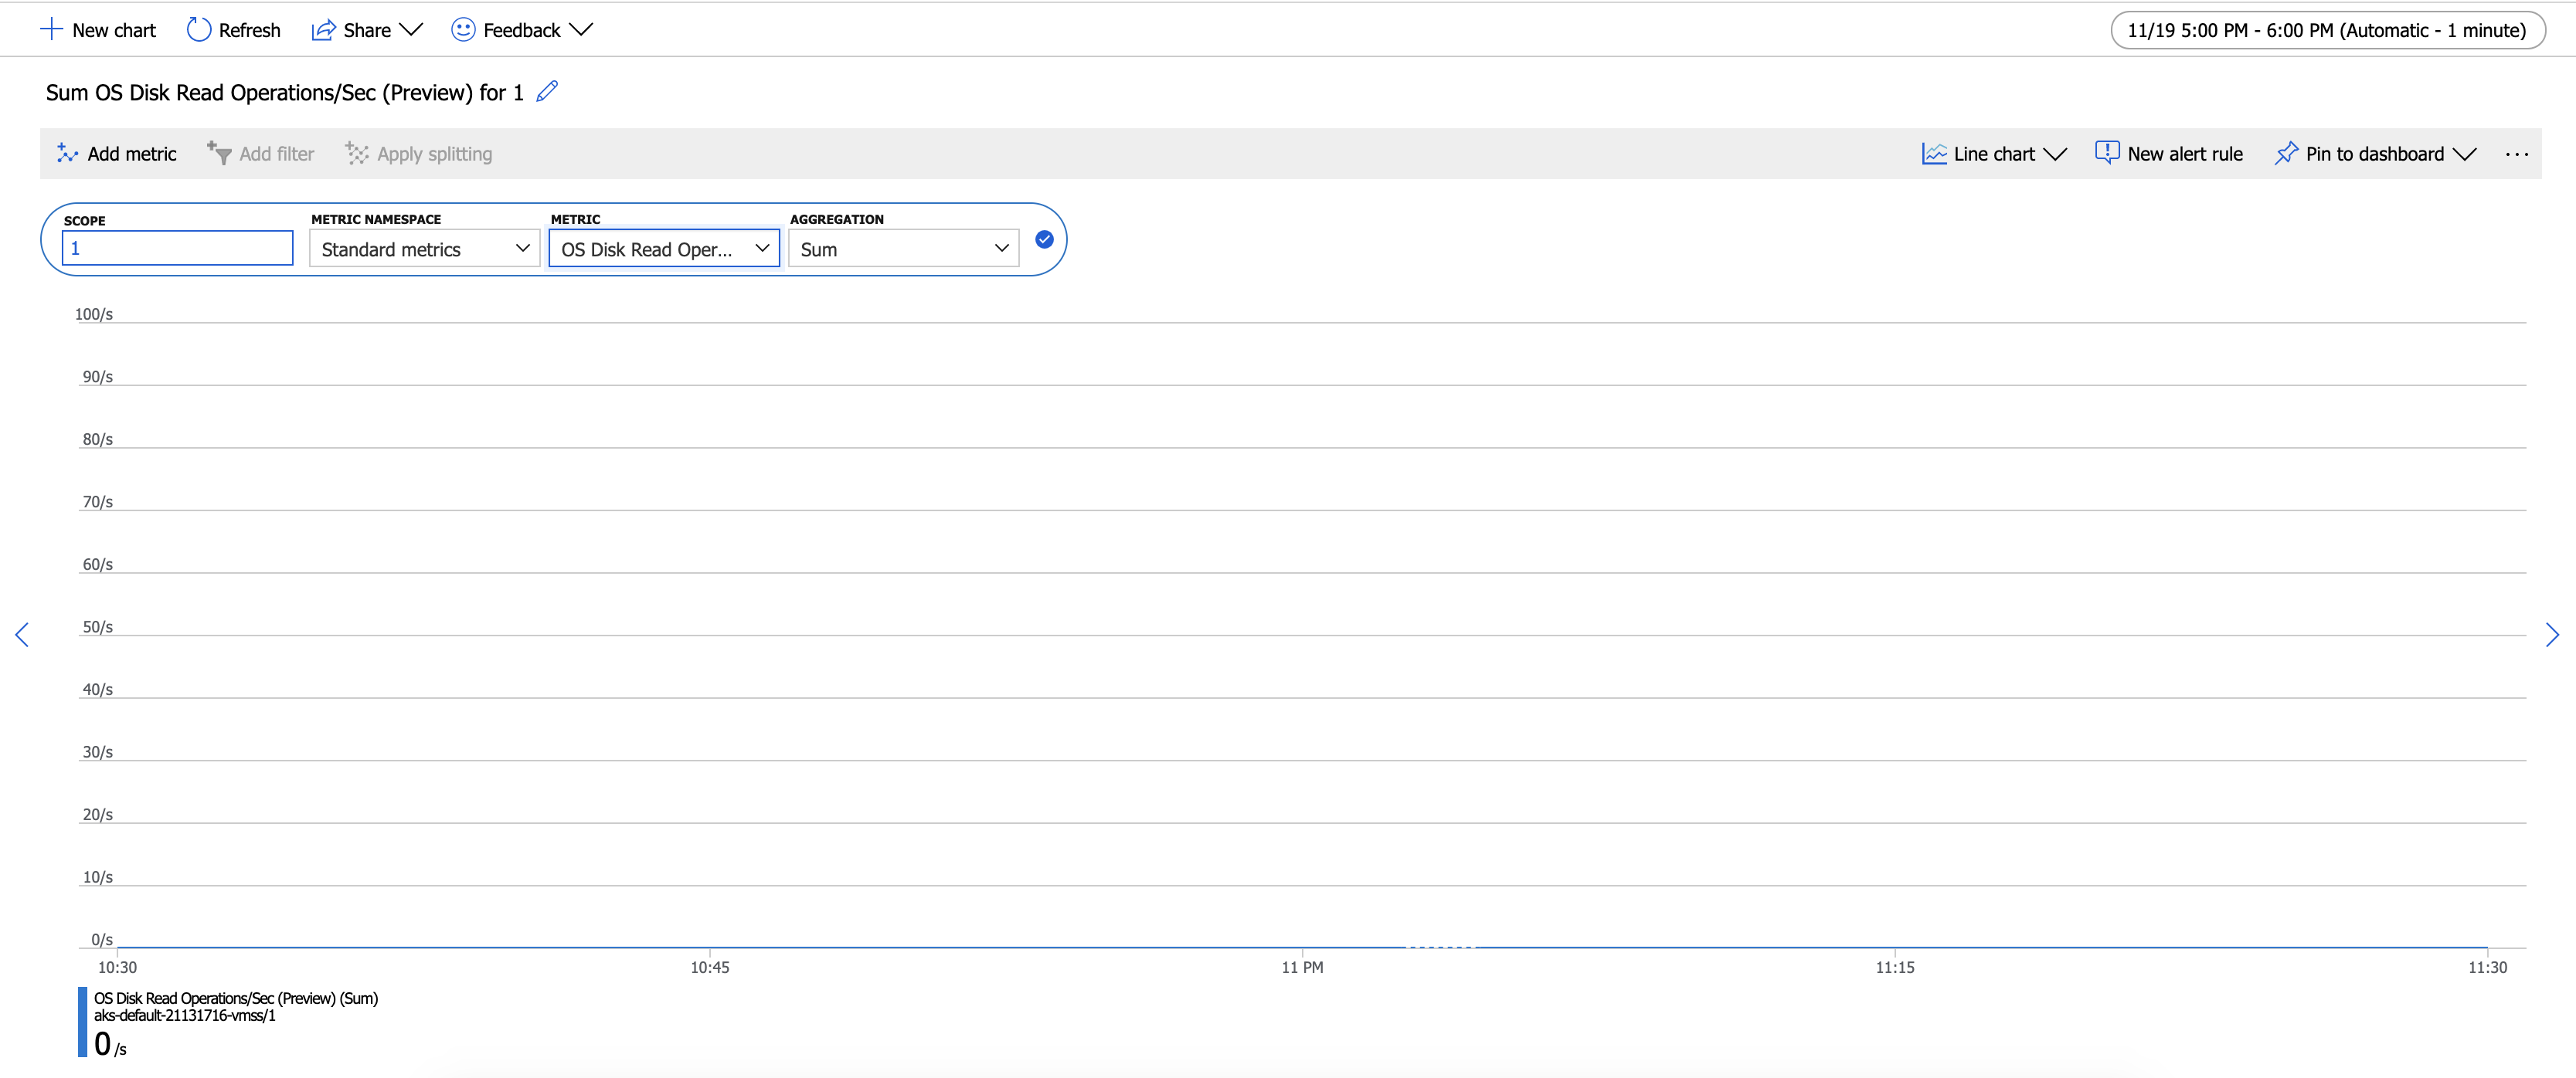Viewport: 2576px width, 1078px height.
Task: Click the Feedback smiley face icon
Action: click(463, 30)
